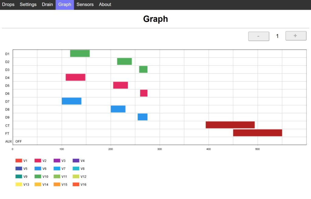This screenshot has width=311, height=199.
Task: Click the green bar in row D1
Action: tap(80, 54)
